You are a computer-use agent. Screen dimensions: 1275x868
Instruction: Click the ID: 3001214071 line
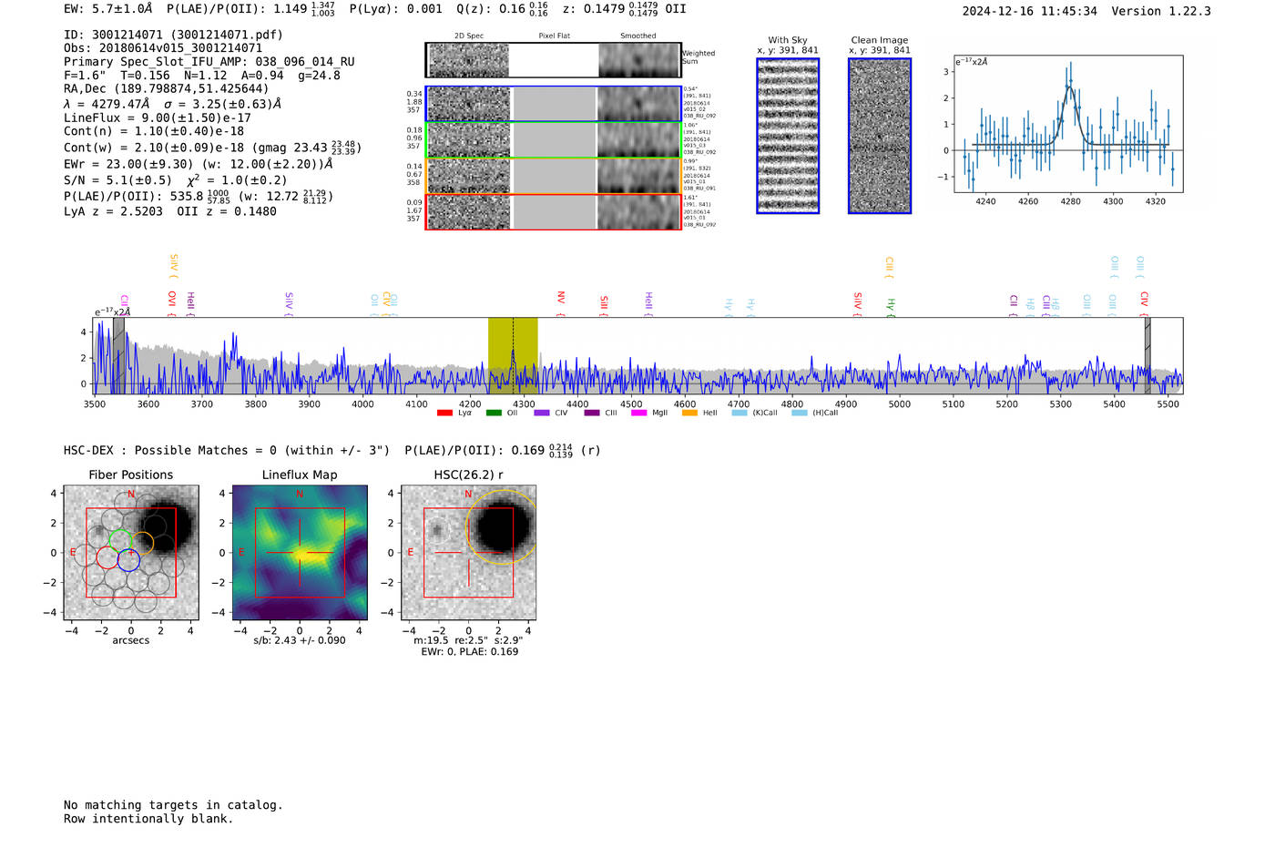coord(173,35)
